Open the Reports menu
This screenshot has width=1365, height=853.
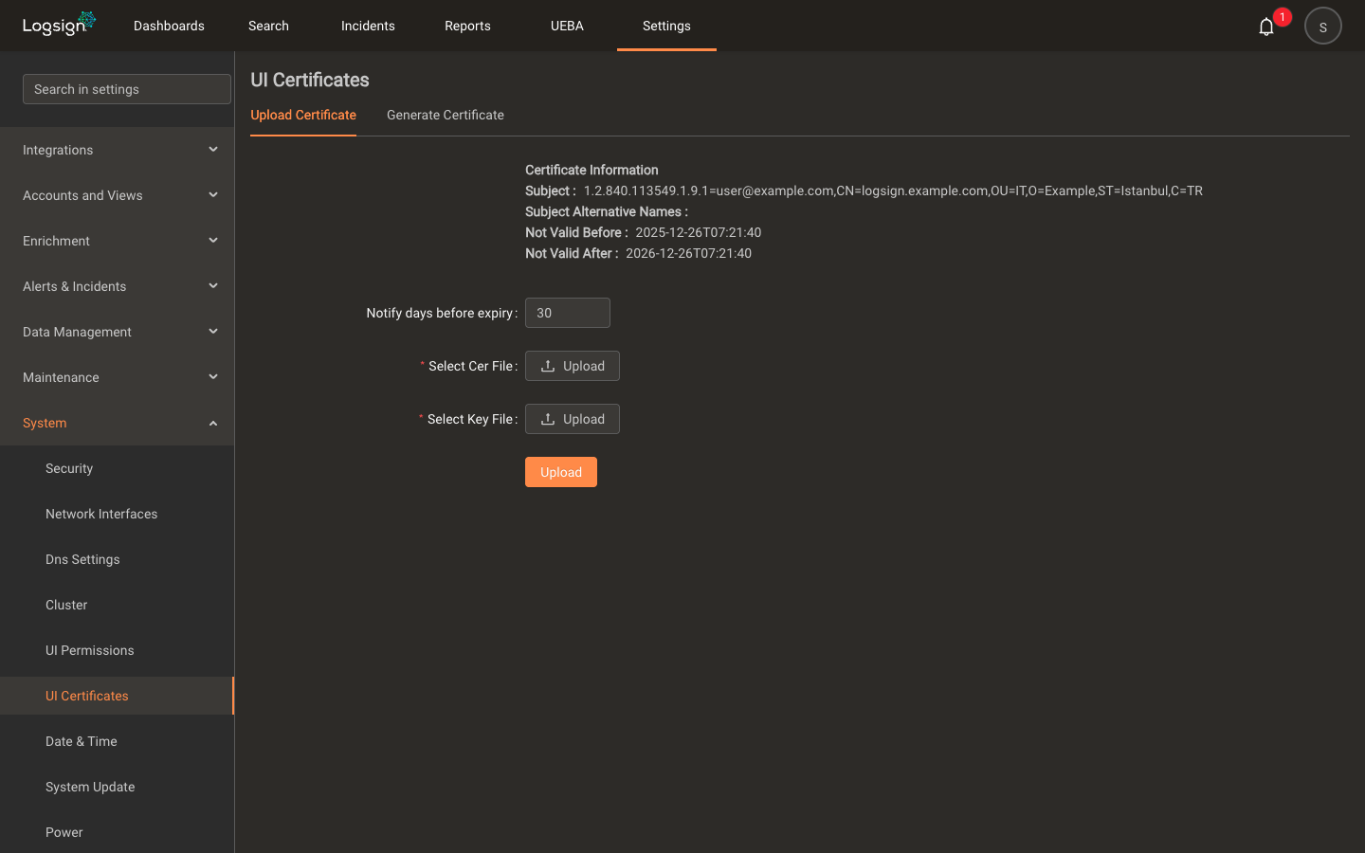point(467,26)
